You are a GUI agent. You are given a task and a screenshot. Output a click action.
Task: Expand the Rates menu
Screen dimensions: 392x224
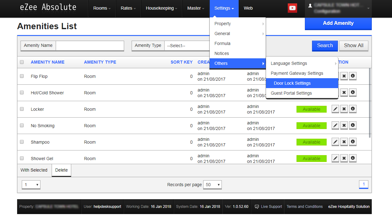128,8
